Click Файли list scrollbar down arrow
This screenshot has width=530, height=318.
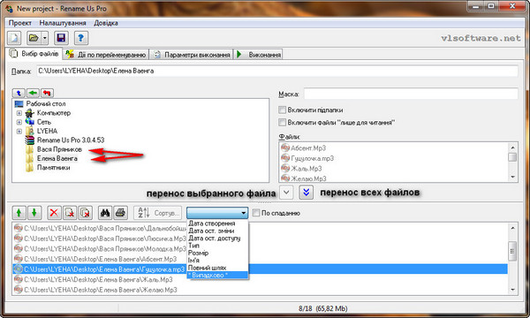(x=512, y=177)
